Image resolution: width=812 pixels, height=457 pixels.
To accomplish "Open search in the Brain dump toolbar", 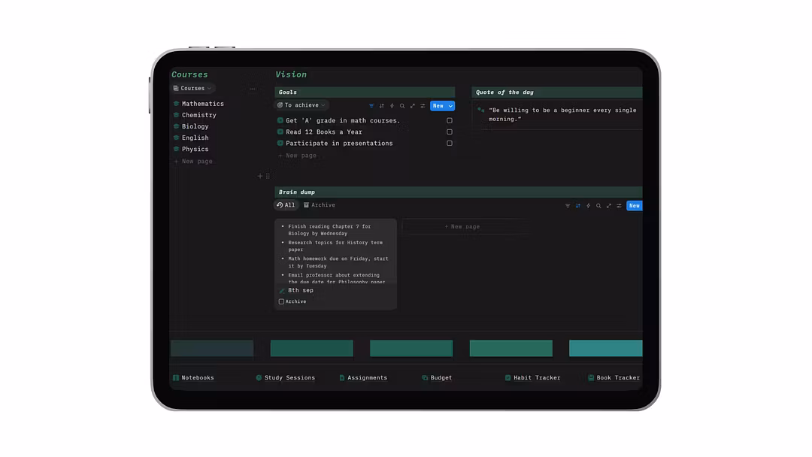I will pyautogui.click(x=598, y=206).
